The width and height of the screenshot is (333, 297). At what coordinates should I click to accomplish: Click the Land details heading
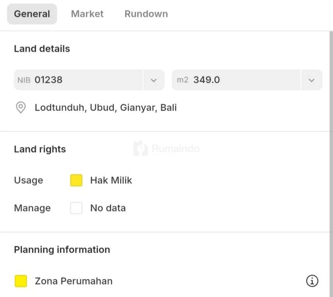tap(42, 49)
